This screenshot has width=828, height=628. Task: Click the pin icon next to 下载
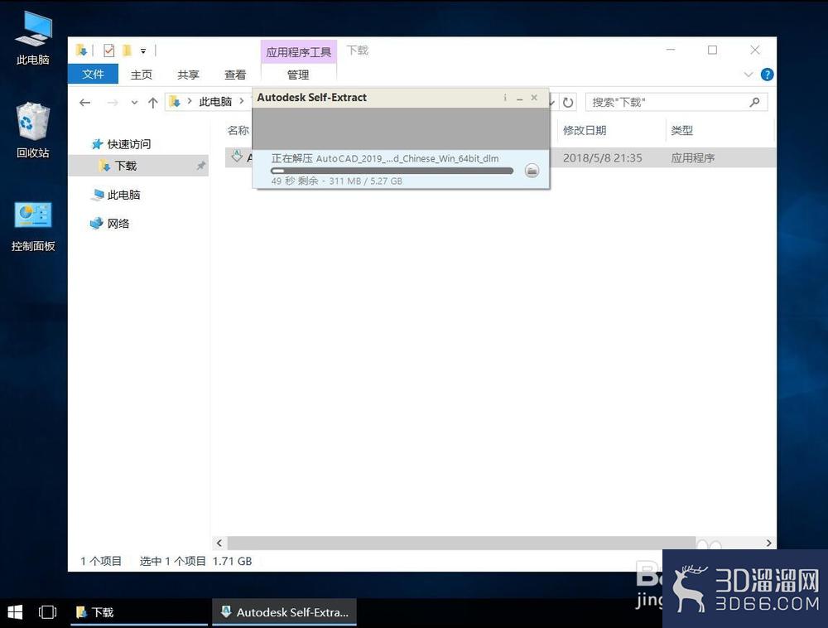(x=200, y=166)
